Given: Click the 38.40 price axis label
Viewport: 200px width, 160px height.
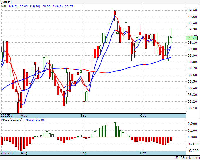Looking at the screenshot, I should pyautogui.click(x=192, y=88).
